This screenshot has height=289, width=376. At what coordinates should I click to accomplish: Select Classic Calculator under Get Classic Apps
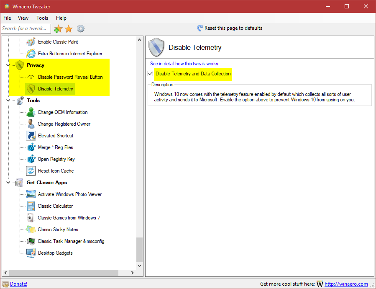coord(55,206)
